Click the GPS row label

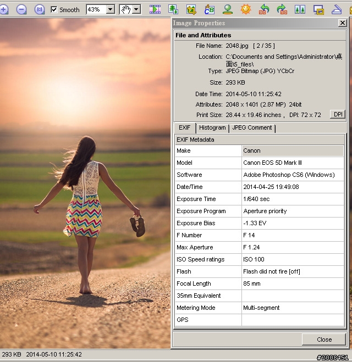coord(183,320)
